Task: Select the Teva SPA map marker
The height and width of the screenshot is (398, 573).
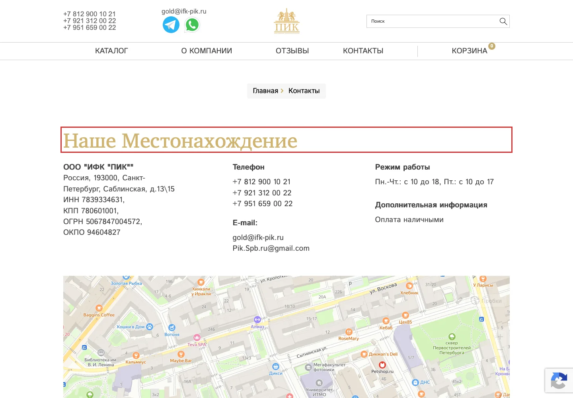Action: click(x=197, y=338)
